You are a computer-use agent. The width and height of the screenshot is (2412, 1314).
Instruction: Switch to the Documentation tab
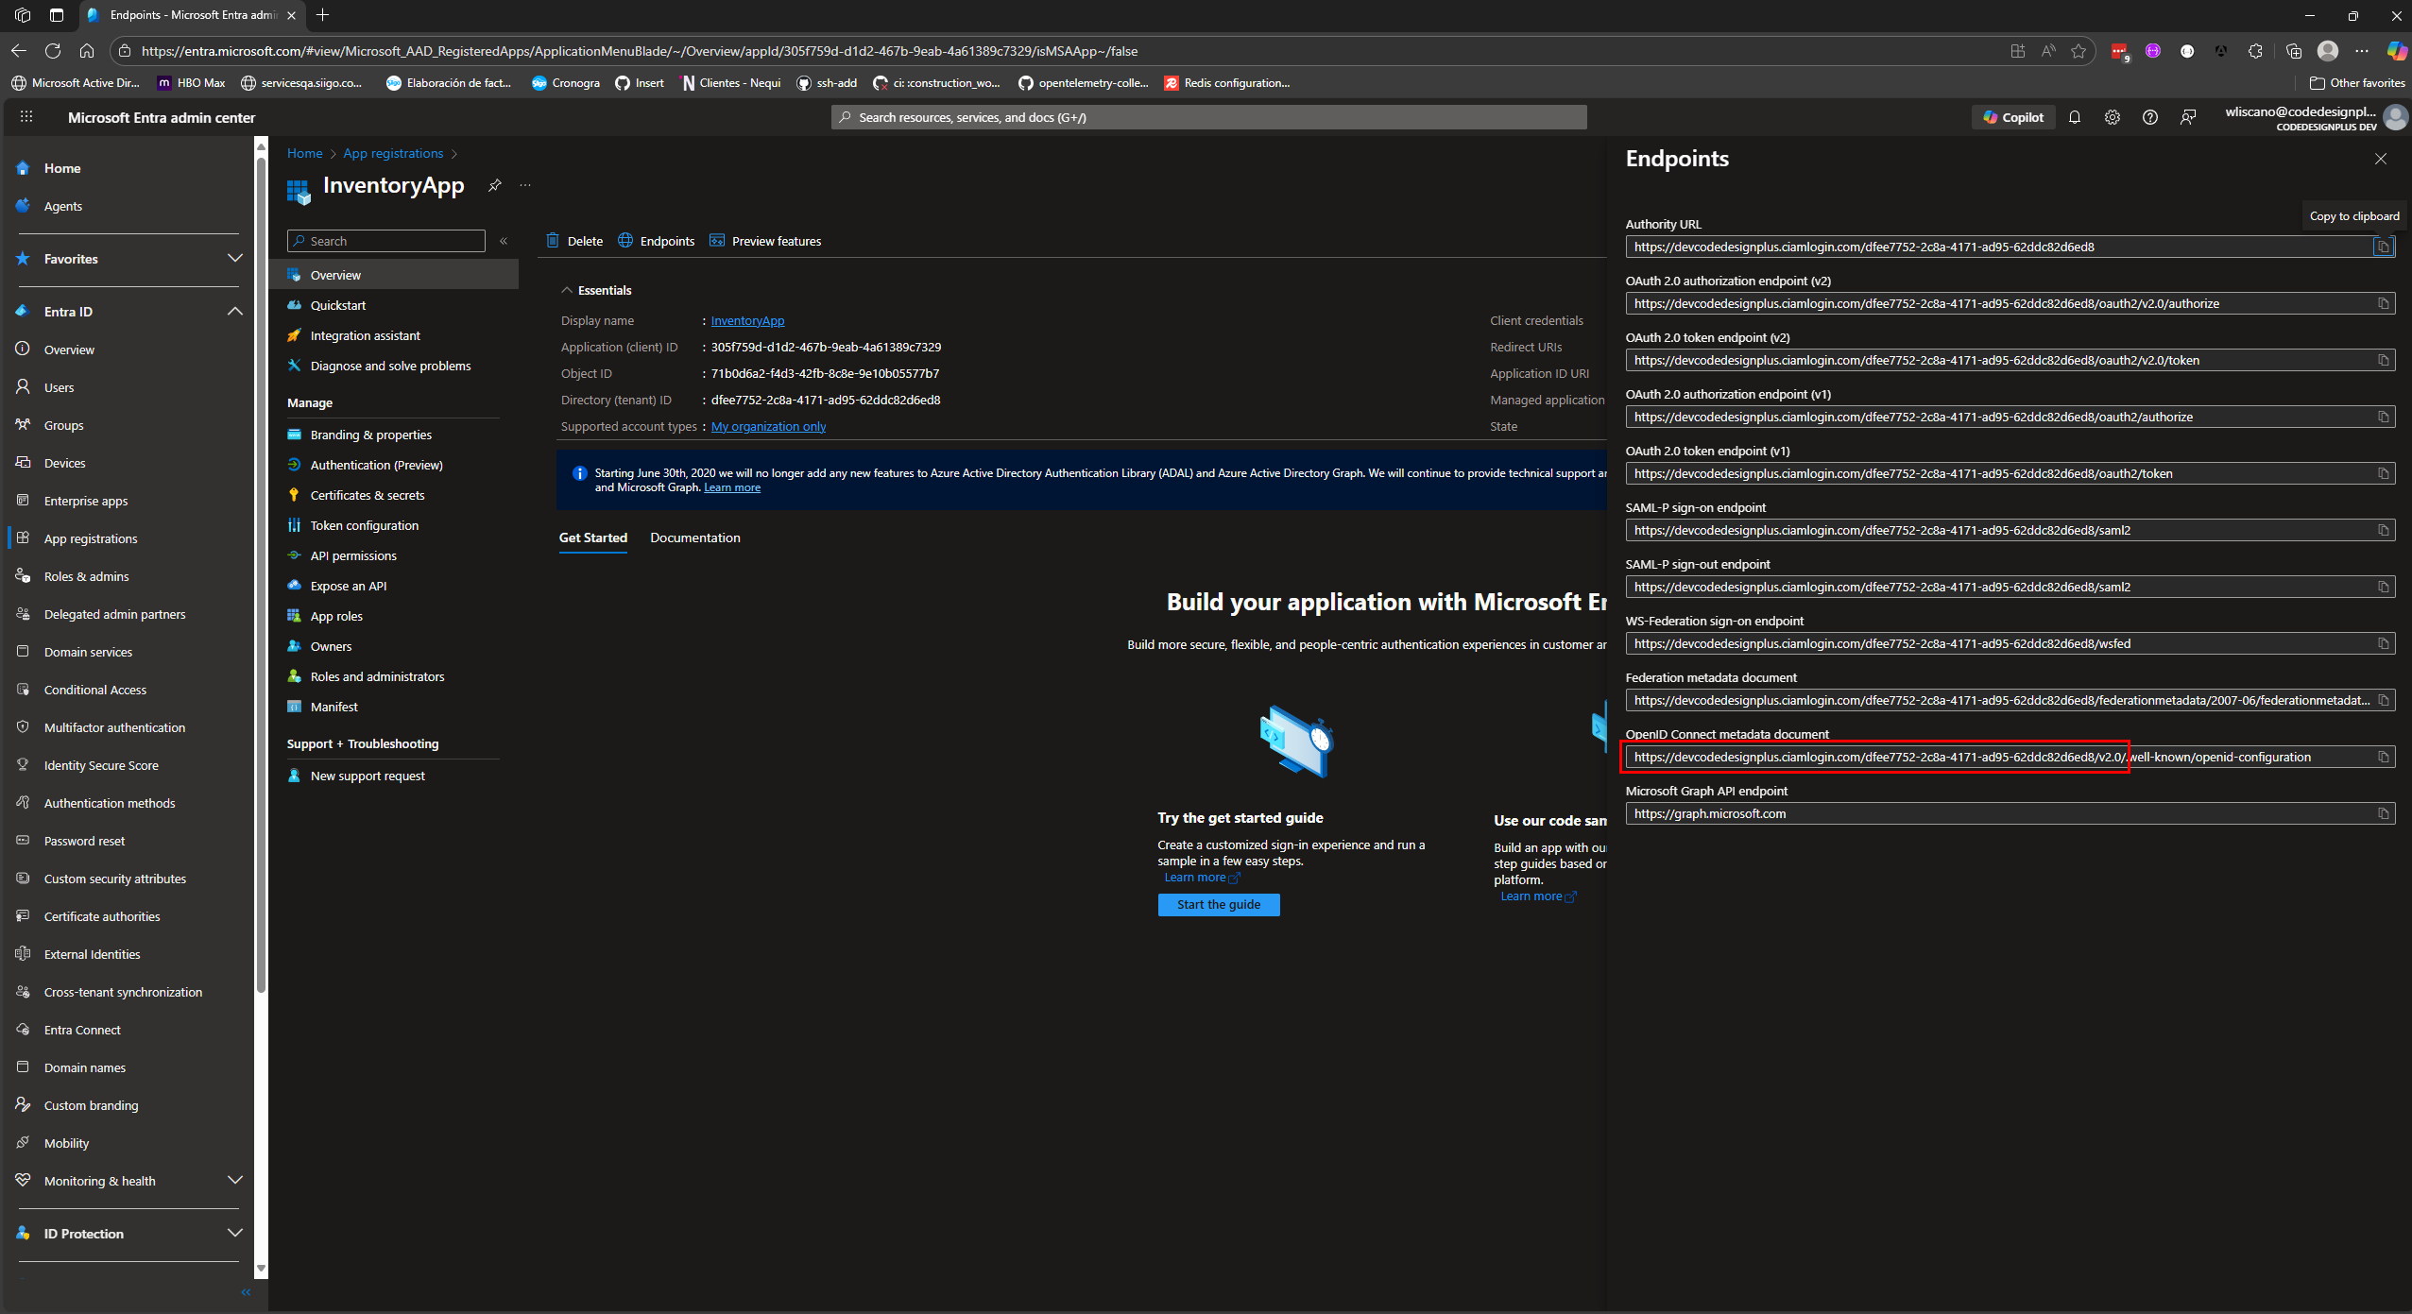pyautogui.click(x=695, y=538)
